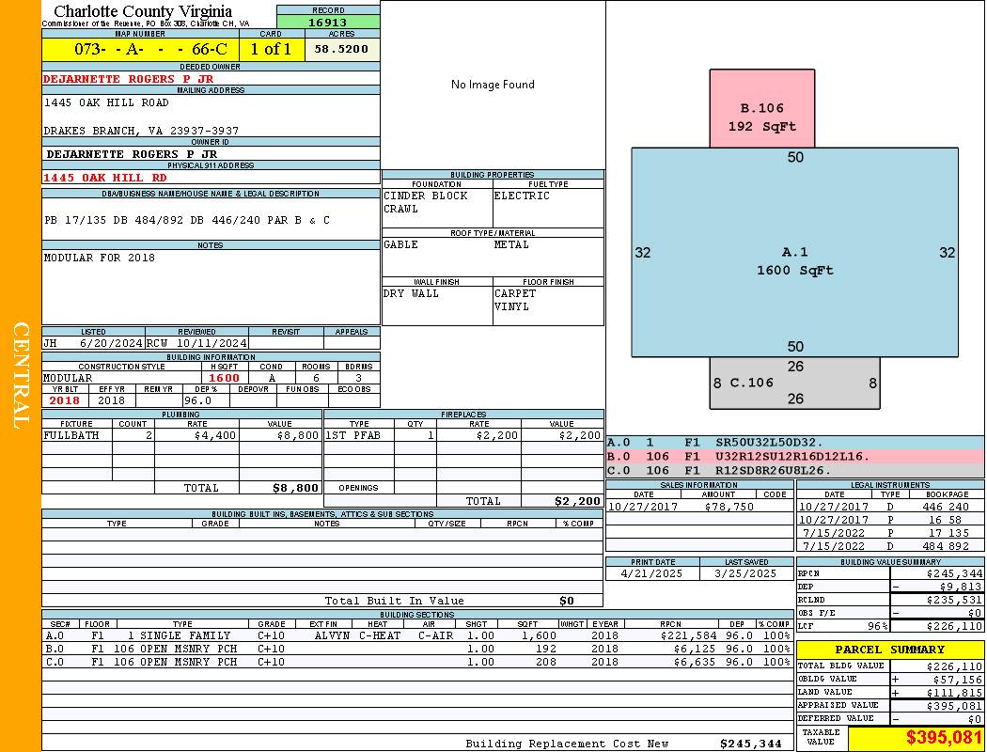Click OBLDG value $57,156

coord(958,681)
